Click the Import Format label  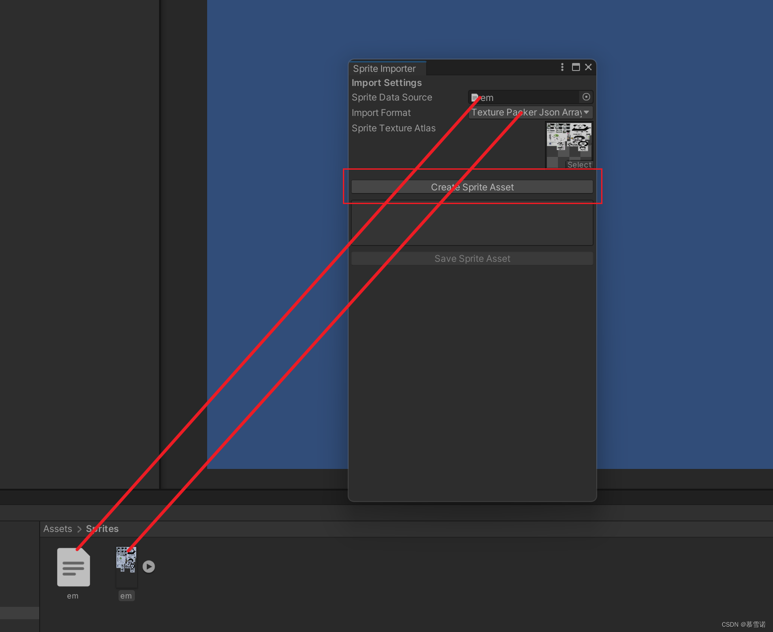click(381, 113)
